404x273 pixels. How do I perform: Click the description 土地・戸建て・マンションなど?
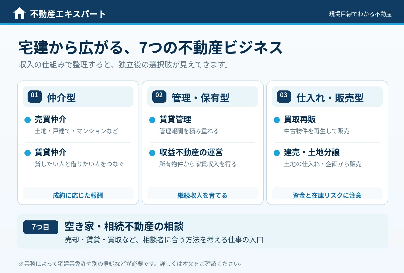77,131
